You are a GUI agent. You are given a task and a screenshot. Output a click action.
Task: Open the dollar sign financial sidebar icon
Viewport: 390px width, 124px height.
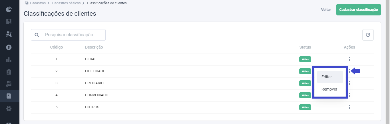click(9, 47)
